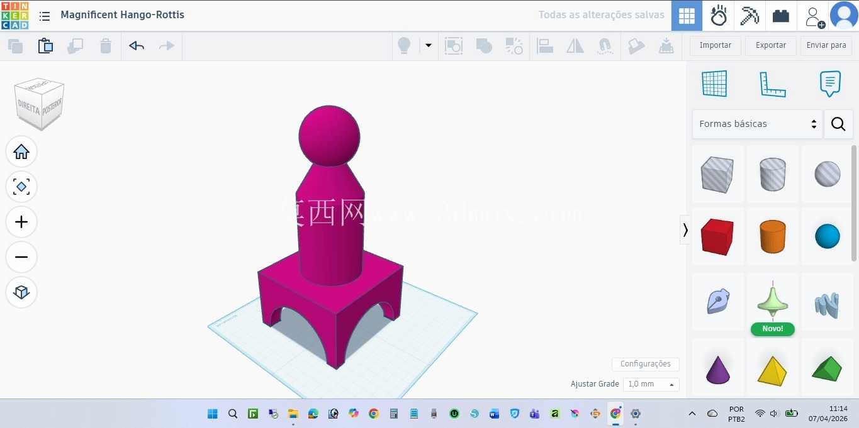859x428 pixels.
Task: Click the view cube
Action: pyautogui.click(x=40, y=104)
